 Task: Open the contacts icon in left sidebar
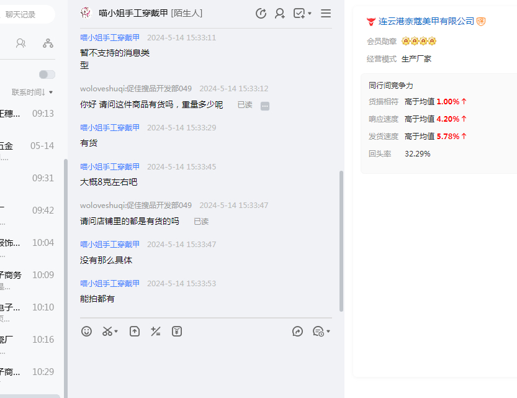coord(21,43)
